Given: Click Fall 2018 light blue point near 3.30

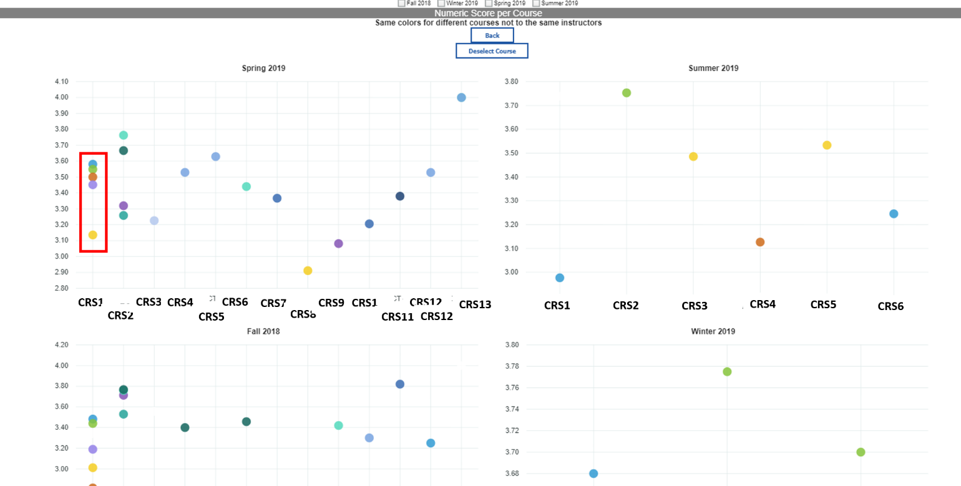Looking at the screenshot, I should 369,438.
